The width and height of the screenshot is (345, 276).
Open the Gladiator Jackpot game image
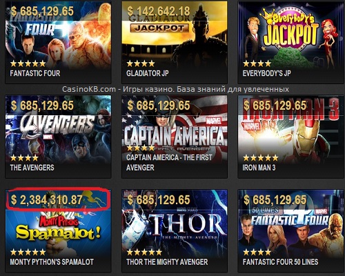[175, 36]
